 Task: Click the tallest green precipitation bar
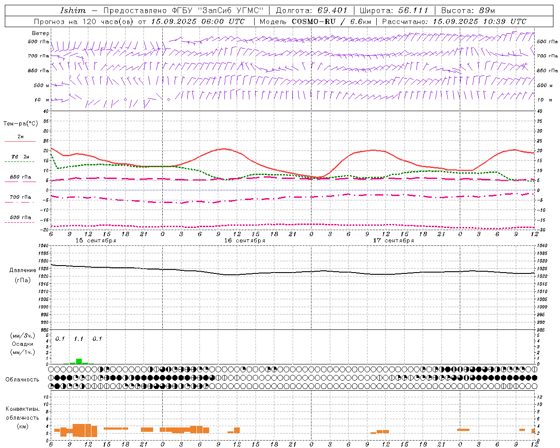(x=79, y=361)
